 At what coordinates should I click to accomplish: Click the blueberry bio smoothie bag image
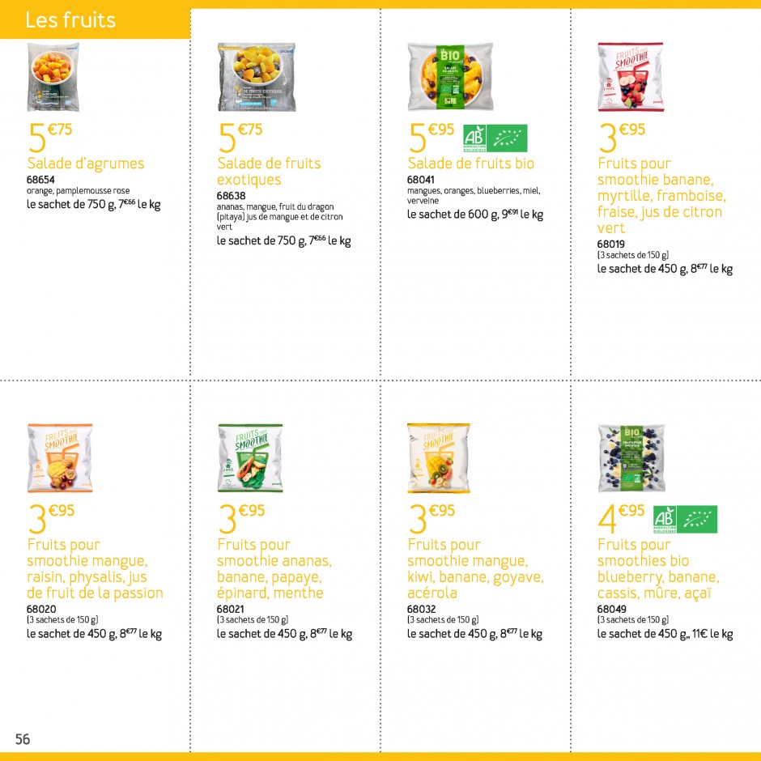[x=631, y=457]
